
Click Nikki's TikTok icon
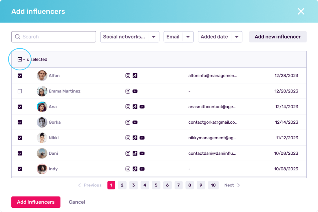135,138
